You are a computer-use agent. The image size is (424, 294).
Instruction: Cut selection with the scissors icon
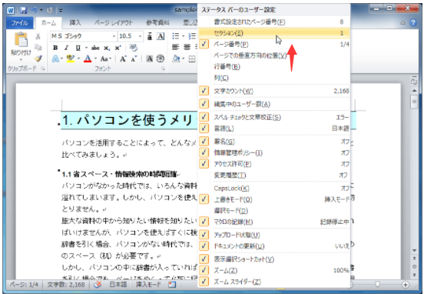tap(38, 36)
